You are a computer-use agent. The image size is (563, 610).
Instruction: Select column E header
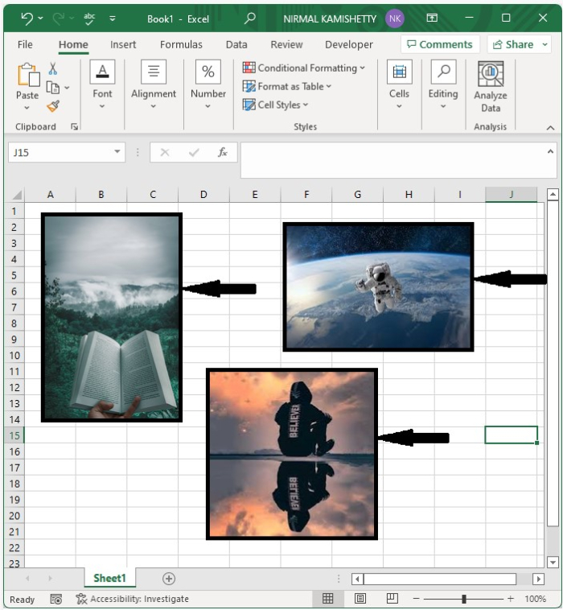pos(255,195)
